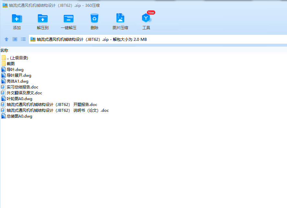Click the 一键解压 (One-click extract) icon
Viewport: 287px width, 208px height.
[x=69, y=18]
